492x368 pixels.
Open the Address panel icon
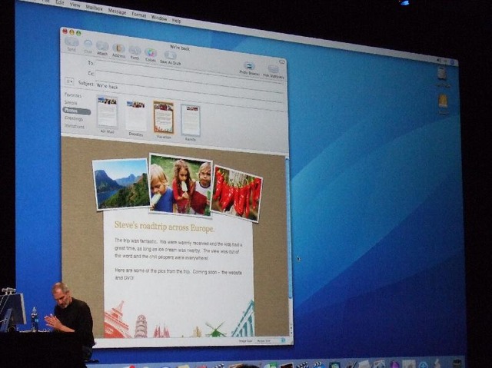point(119,49)
